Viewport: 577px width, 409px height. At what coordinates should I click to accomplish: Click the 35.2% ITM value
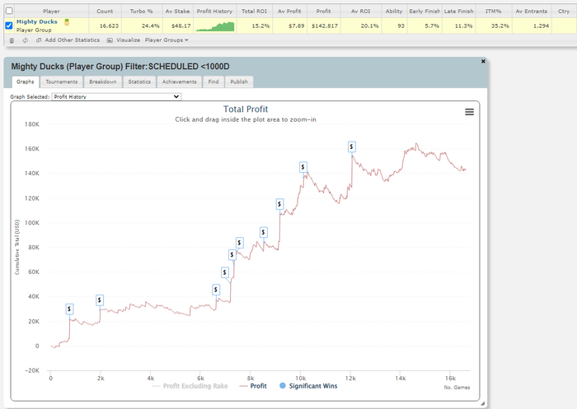pyautogui.click(x=500, y=26)
